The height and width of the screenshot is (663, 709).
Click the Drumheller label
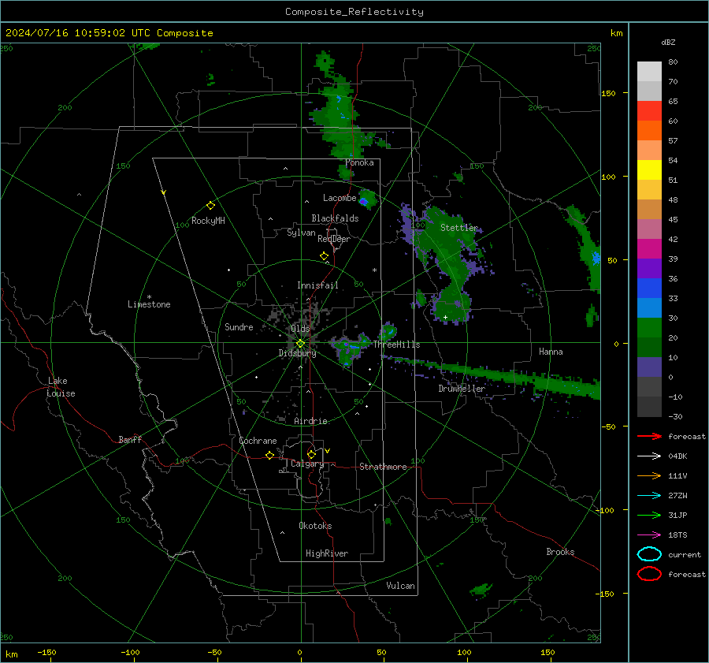pyautogui.click(x=462, y=389)
